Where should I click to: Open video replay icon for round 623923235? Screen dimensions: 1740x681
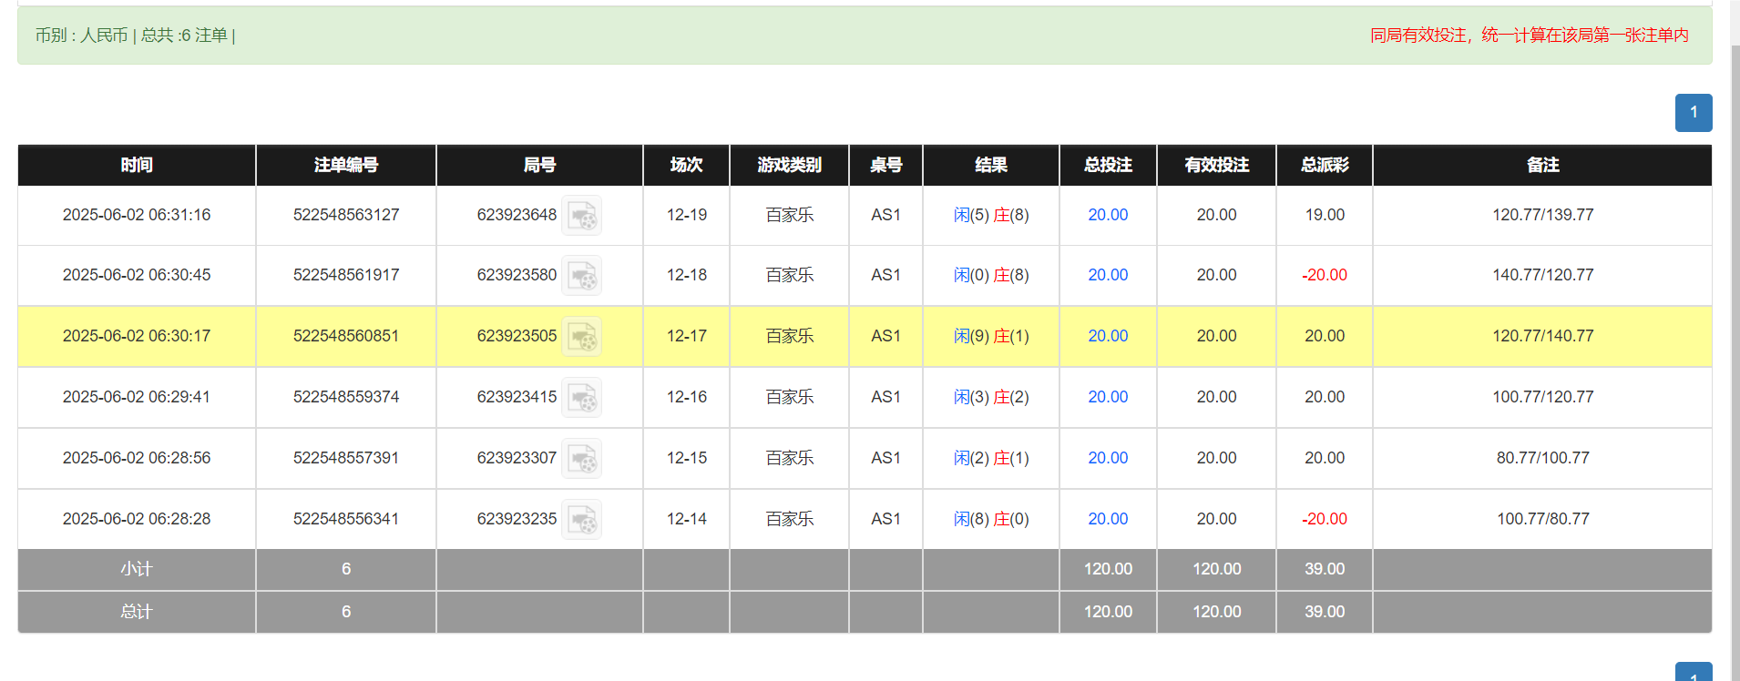coord(581,520)
